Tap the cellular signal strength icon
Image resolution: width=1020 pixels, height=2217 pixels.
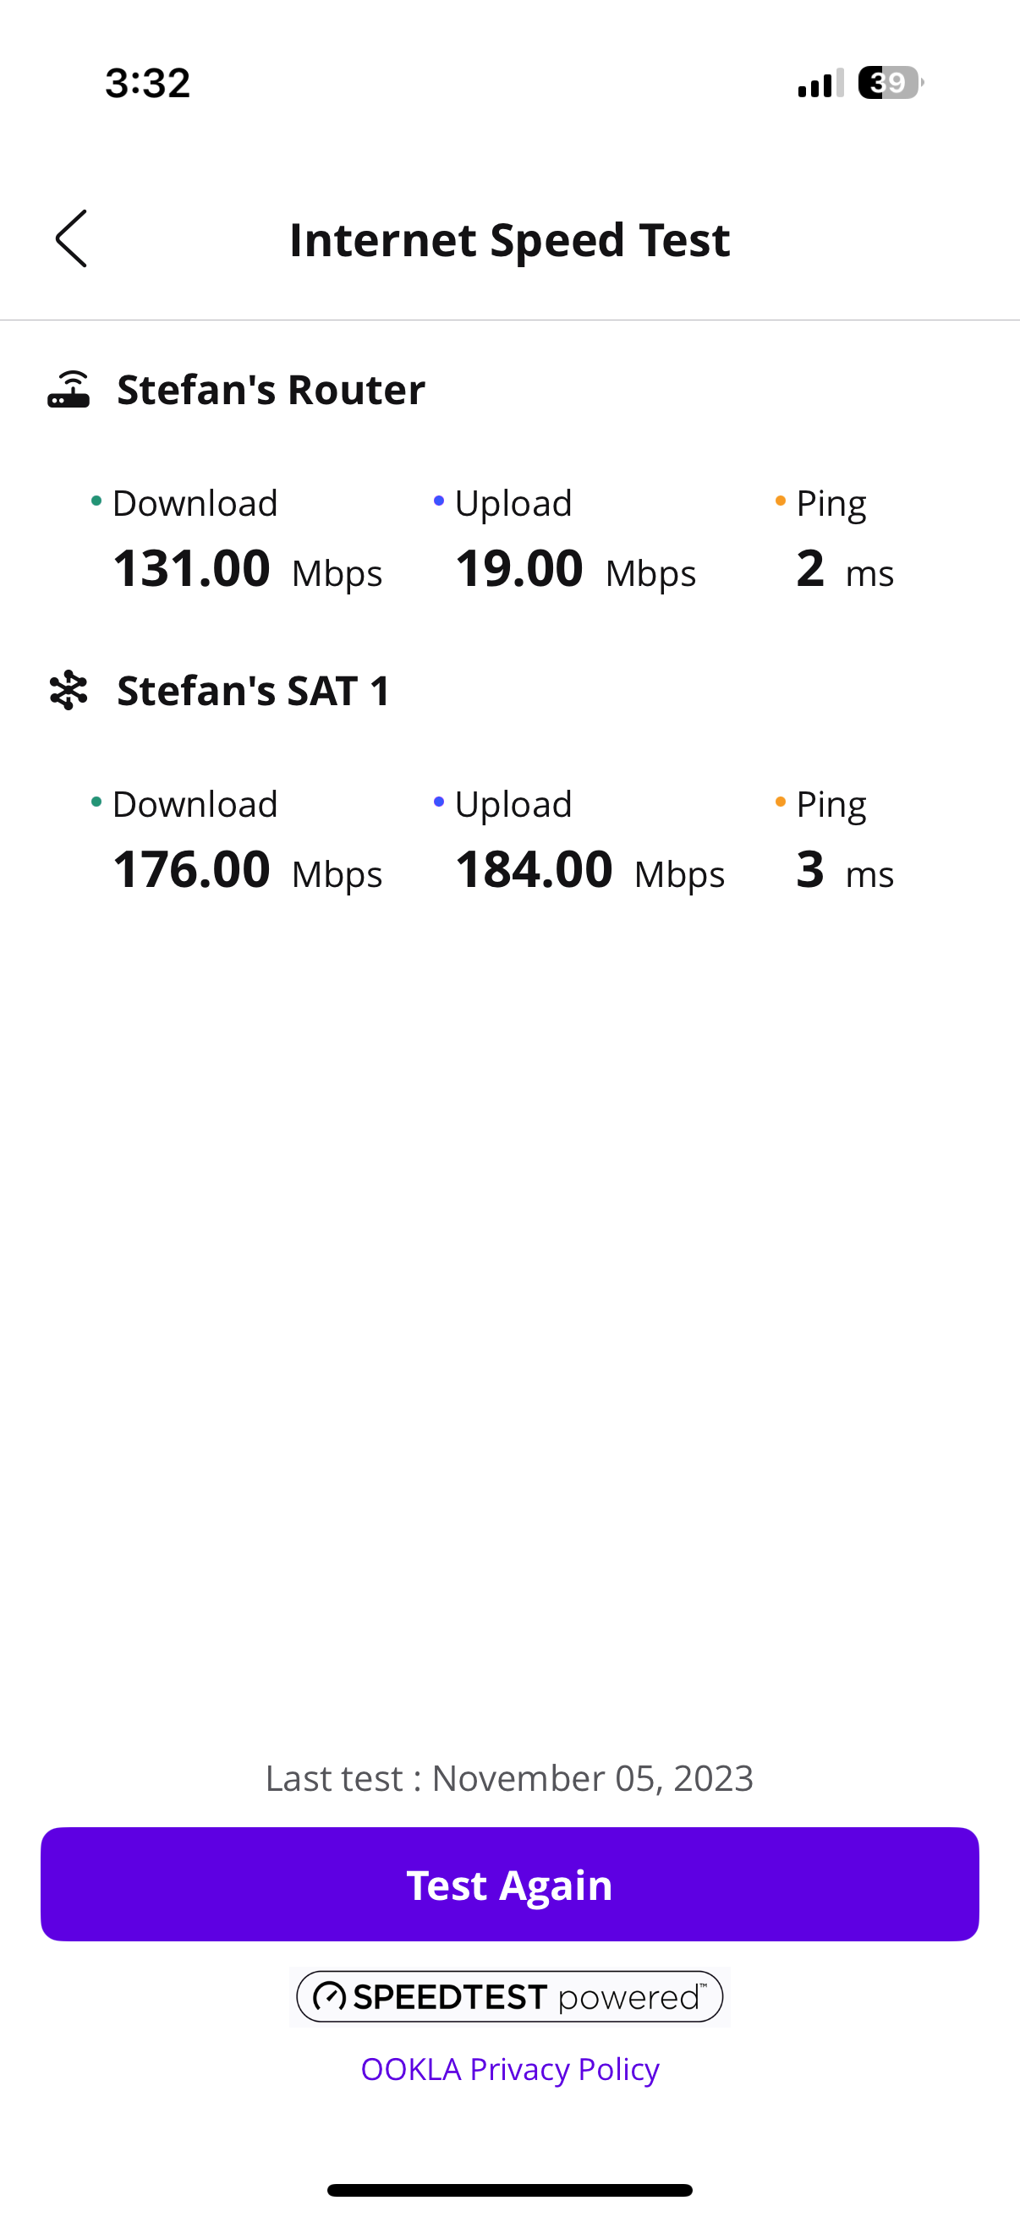(820, 83)
